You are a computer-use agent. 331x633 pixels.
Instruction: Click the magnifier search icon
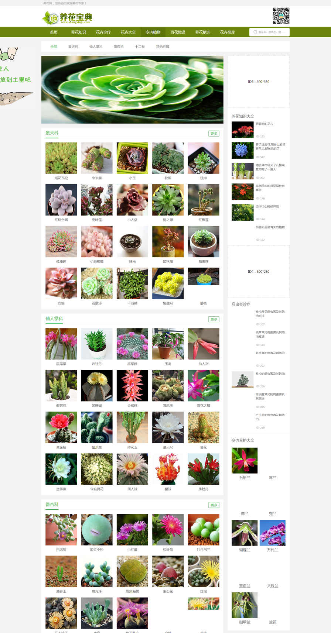click(x=255, y=32)
